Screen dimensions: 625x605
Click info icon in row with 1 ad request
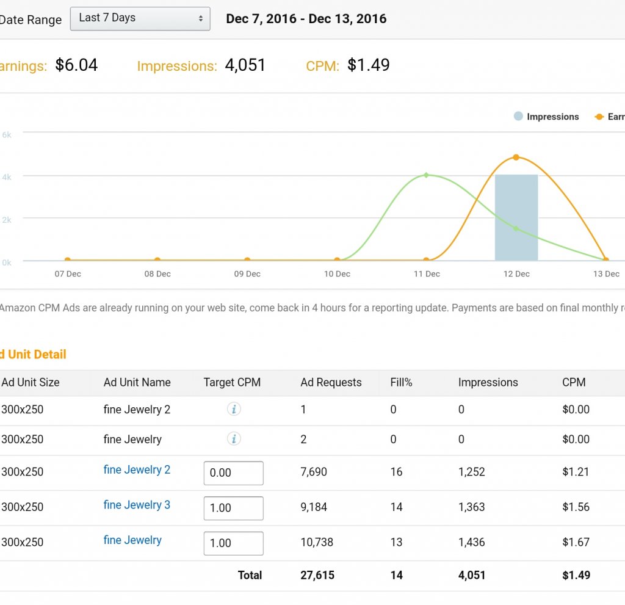coord(234,409)
